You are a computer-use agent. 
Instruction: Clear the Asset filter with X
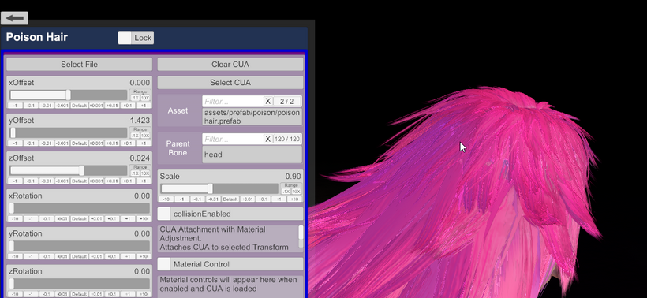(x=267, y=102)
